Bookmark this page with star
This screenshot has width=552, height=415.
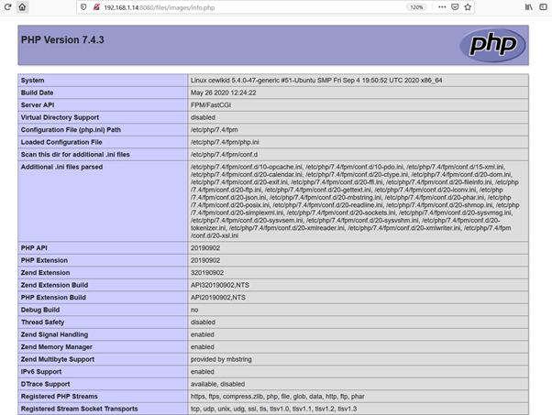coord(469,6)
